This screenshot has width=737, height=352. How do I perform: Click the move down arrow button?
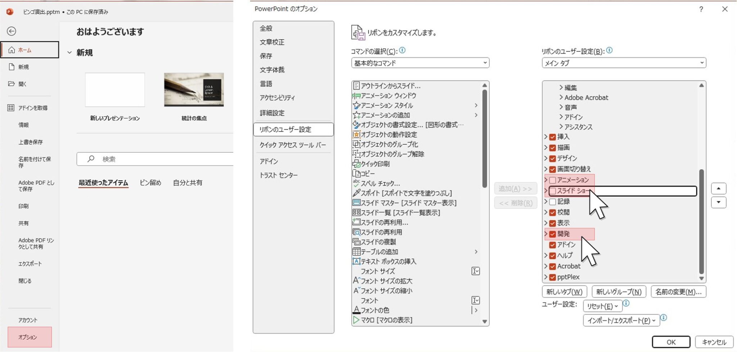(718, 202)
